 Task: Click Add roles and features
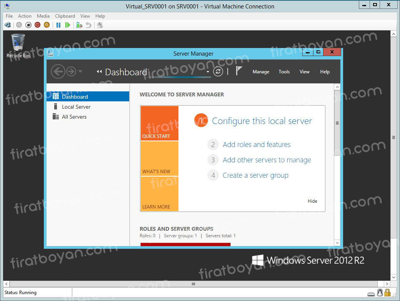pos(257,145)
